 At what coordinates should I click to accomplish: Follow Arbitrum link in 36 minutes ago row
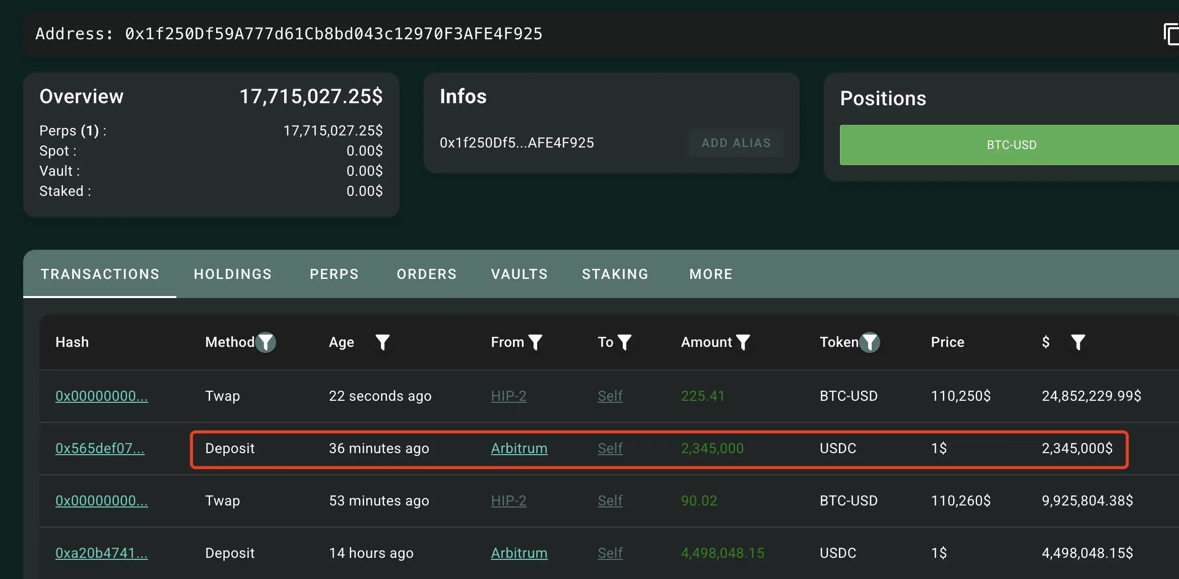point(519,448)
